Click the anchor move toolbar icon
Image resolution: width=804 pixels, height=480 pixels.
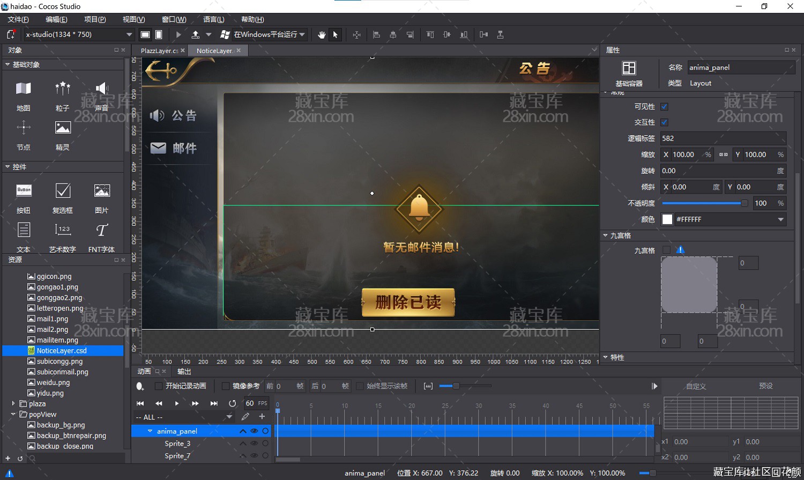pyautogui.click(x=356, y=34)
